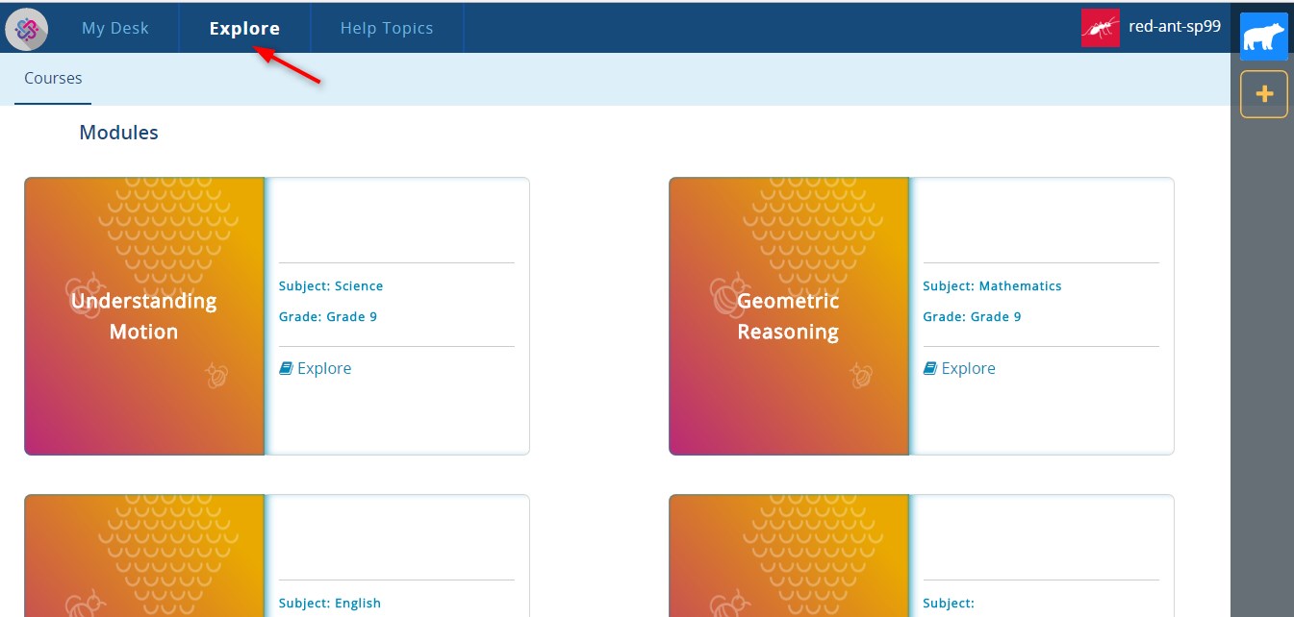
Task: Click the book icon on the Geometric Reasoning card
Action: click(x=929, y=368)
